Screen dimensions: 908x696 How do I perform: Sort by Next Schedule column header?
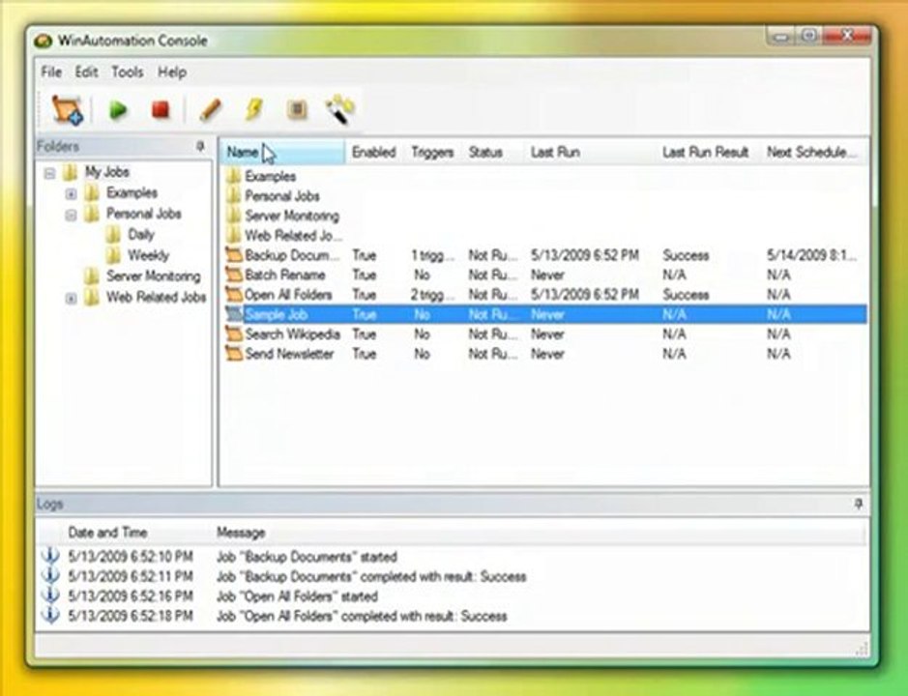(811, 153)
